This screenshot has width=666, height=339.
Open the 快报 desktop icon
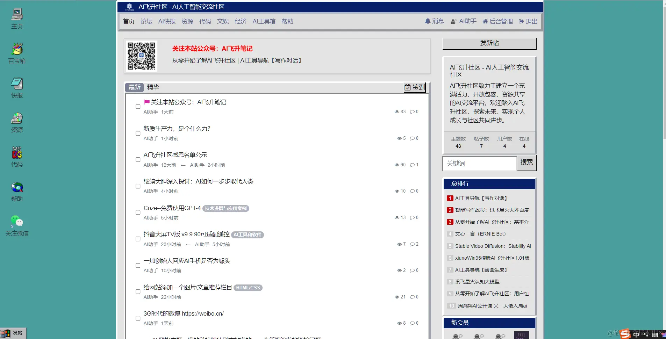(17, 88)
